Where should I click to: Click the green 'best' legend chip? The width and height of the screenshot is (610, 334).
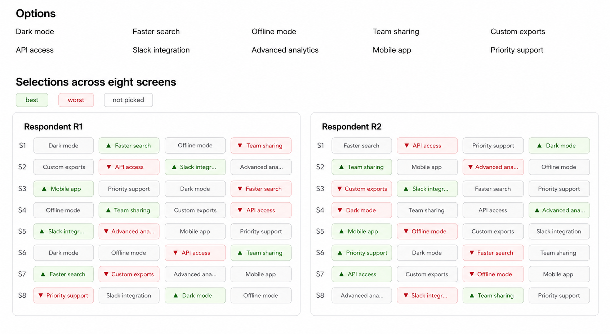tap(32, 100)
